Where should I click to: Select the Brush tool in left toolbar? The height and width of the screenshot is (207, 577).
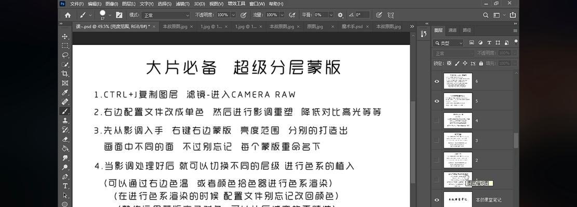coord(65,111)
